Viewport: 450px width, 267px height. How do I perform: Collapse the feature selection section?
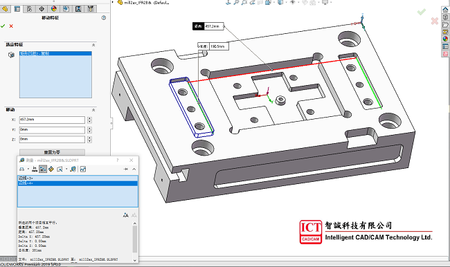coord(93,45)
